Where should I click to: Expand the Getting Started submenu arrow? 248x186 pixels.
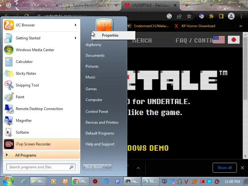(76, 38)
